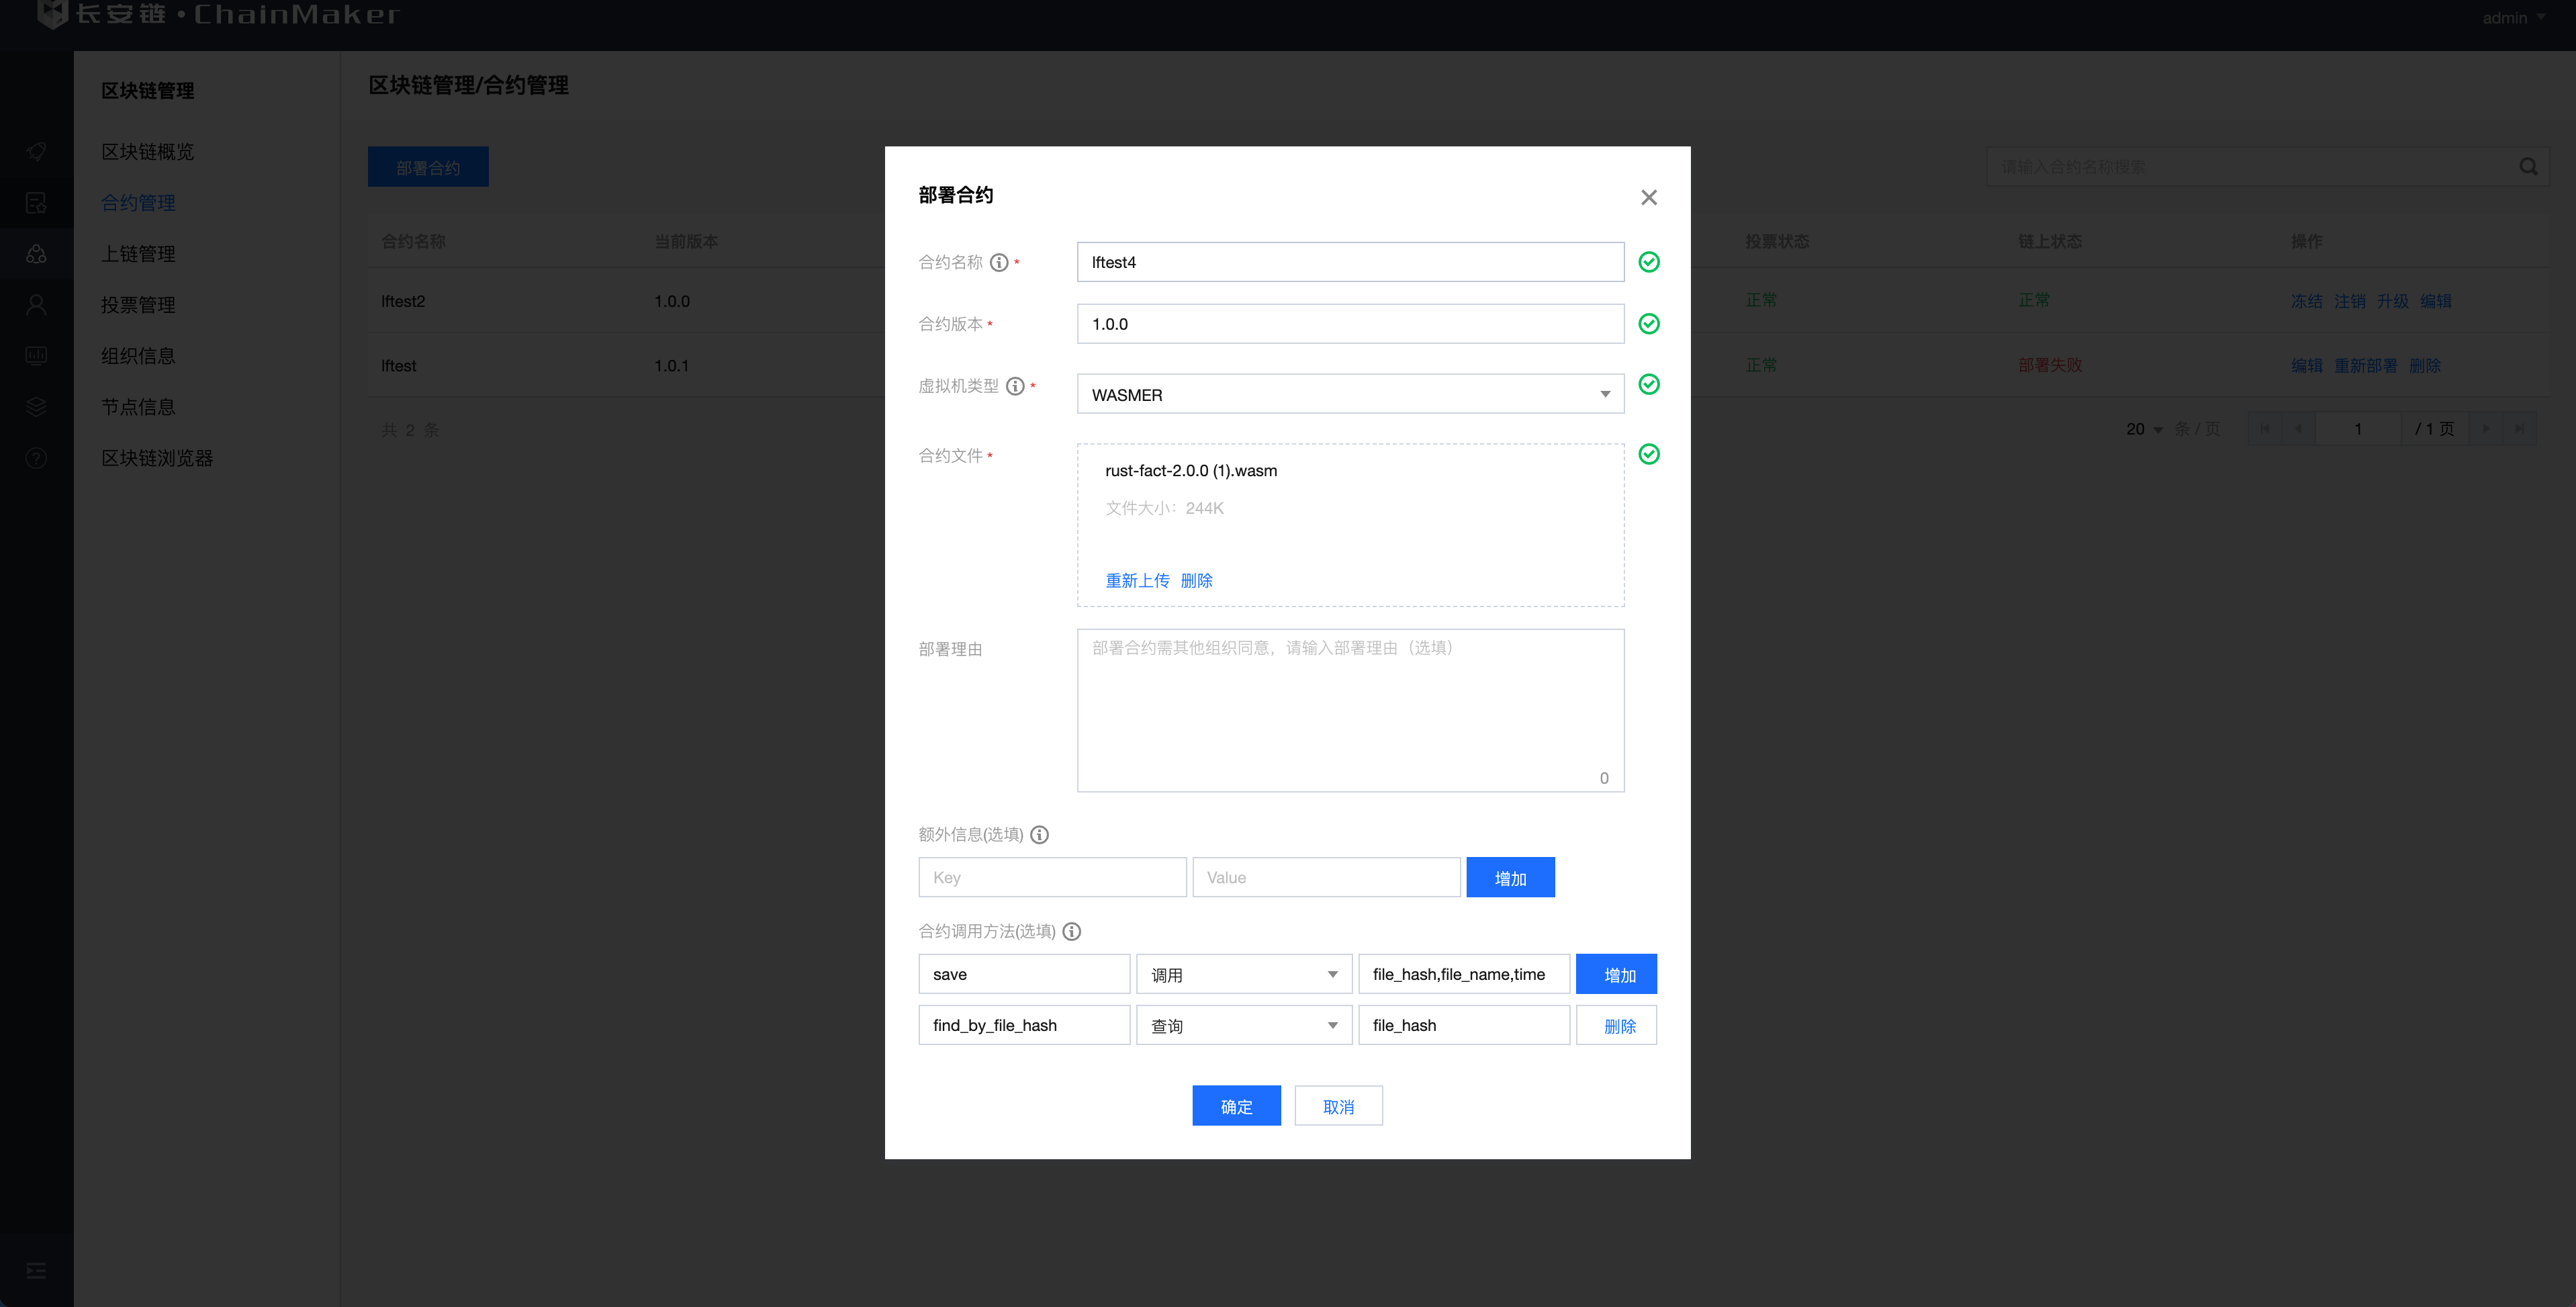Viewport: 2576px width, 1307px height.
Task: Expand the 查询 method type dropdown
Action: pyautogui.click(x=1243, y=1026)
